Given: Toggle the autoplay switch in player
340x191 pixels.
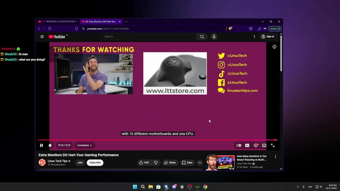Looking at the screenshot, I should coord(239,145).
